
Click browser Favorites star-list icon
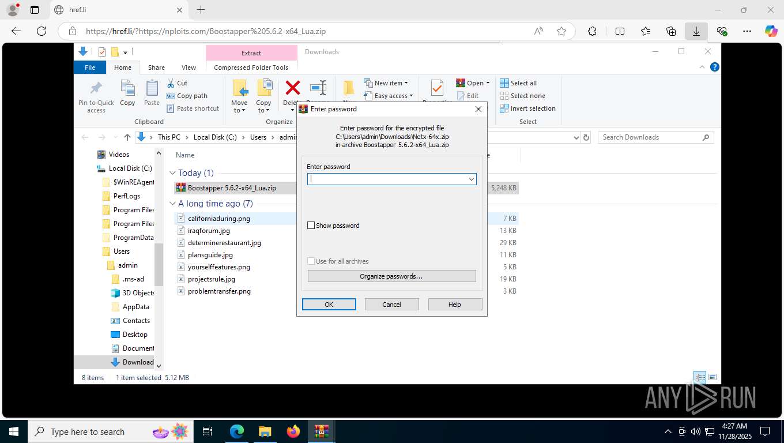click(646, 31)
